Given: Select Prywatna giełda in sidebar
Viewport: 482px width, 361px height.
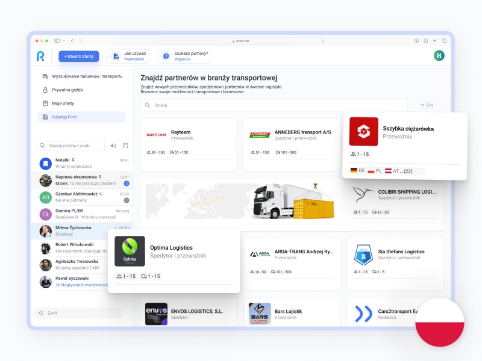Looking at the screenshot, I should click(82, 90).
